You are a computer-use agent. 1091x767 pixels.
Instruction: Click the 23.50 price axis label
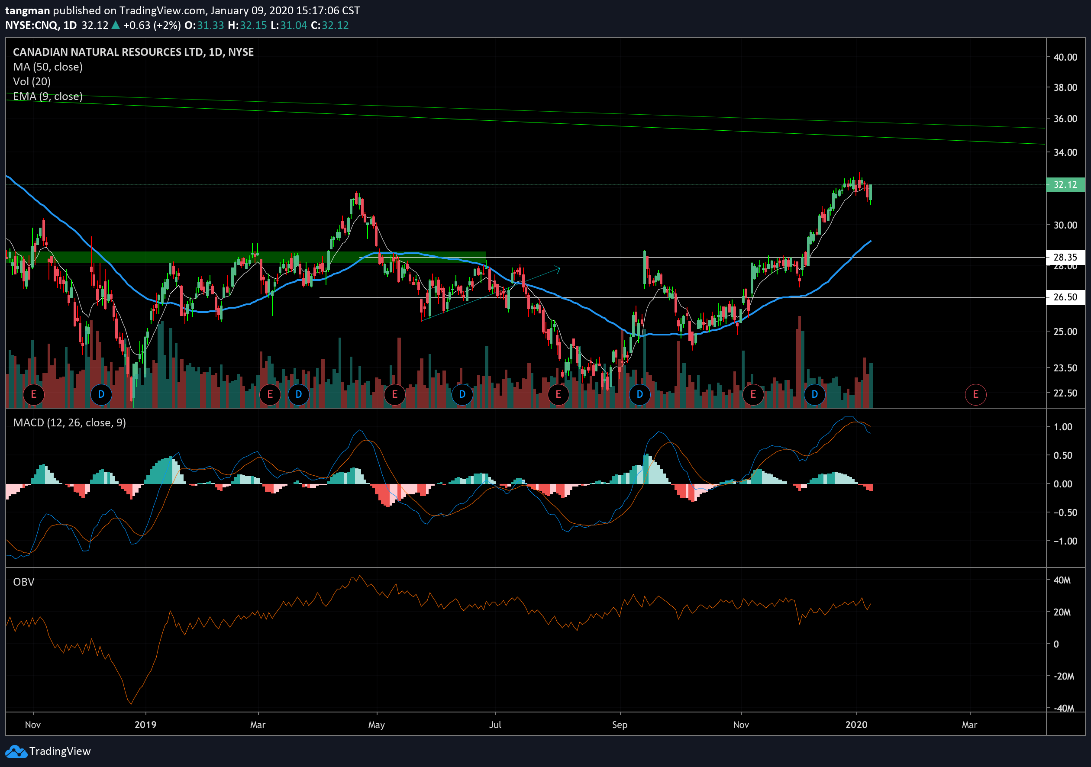[1065, 368]
